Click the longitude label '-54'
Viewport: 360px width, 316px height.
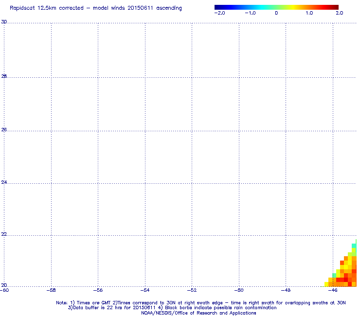(145, 290)
